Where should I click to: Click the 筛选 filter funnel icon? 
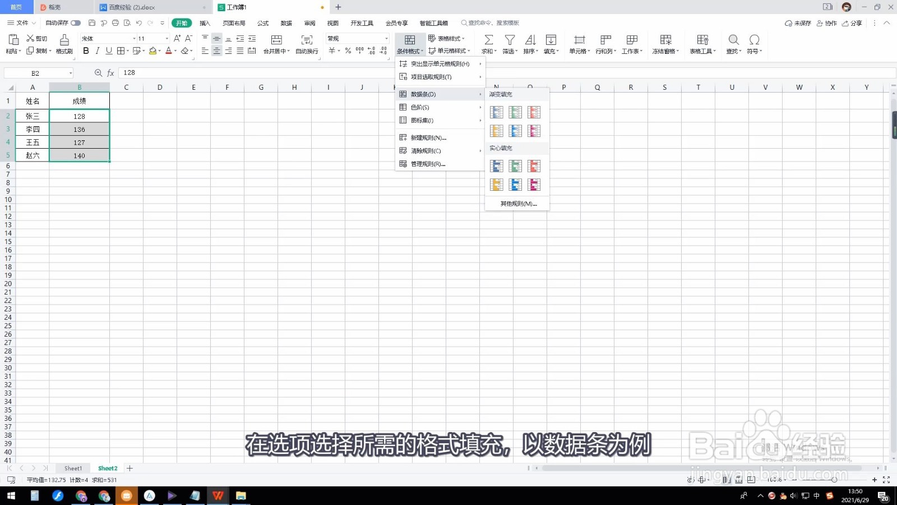point(510,40)
